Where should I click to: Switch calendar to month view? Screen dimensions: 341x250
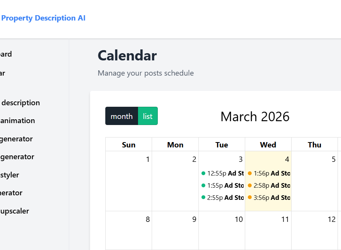tap(122, 116)
